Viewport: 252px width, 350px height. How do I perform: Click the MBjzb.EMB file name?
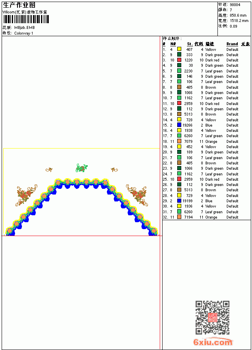pyautogui.click(x=24, y=28)
